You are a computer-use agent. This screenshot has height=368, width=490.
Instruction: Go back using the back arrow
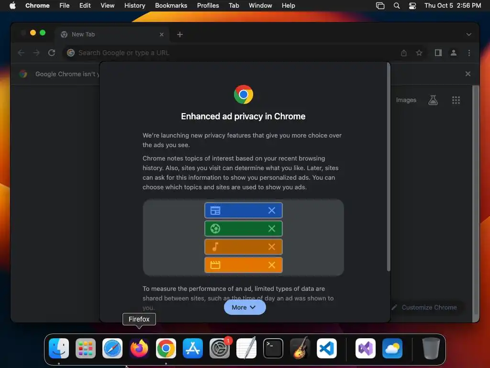tap(21, 53)
